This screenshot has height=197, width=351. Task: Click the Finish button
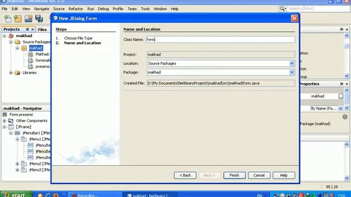coord(234,175)
